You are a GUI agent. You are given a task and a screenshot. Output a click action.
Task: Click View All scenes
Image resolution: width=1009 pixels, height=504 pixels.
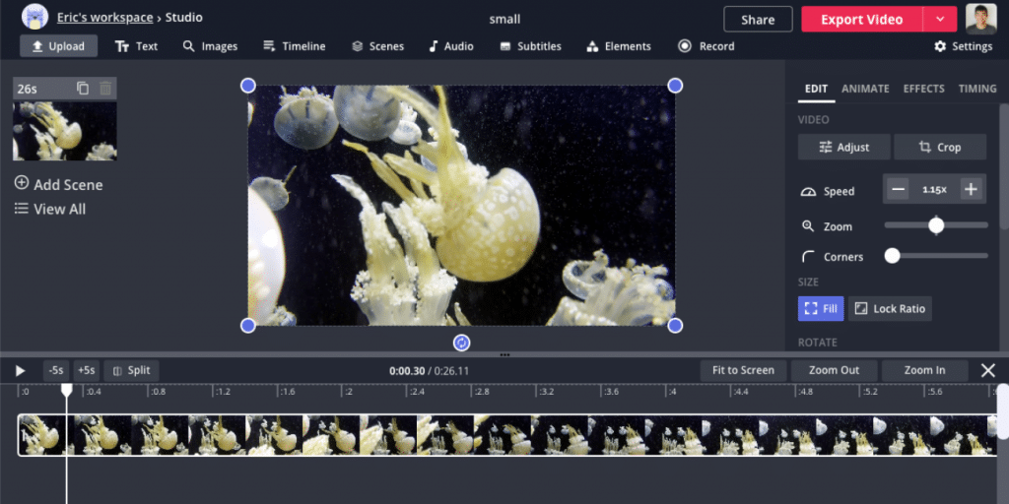click(x=50, y=209)
